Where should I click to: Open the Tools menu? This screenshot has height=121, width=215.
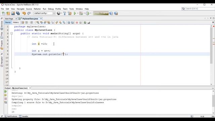click(72, 9)
